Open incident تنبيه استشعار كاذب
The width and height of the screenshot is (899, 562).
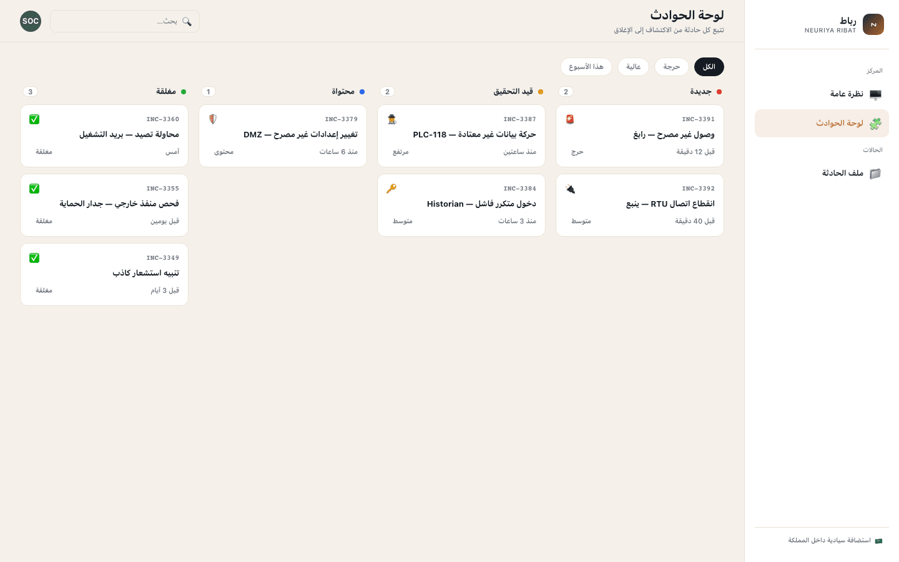point(104,275)
